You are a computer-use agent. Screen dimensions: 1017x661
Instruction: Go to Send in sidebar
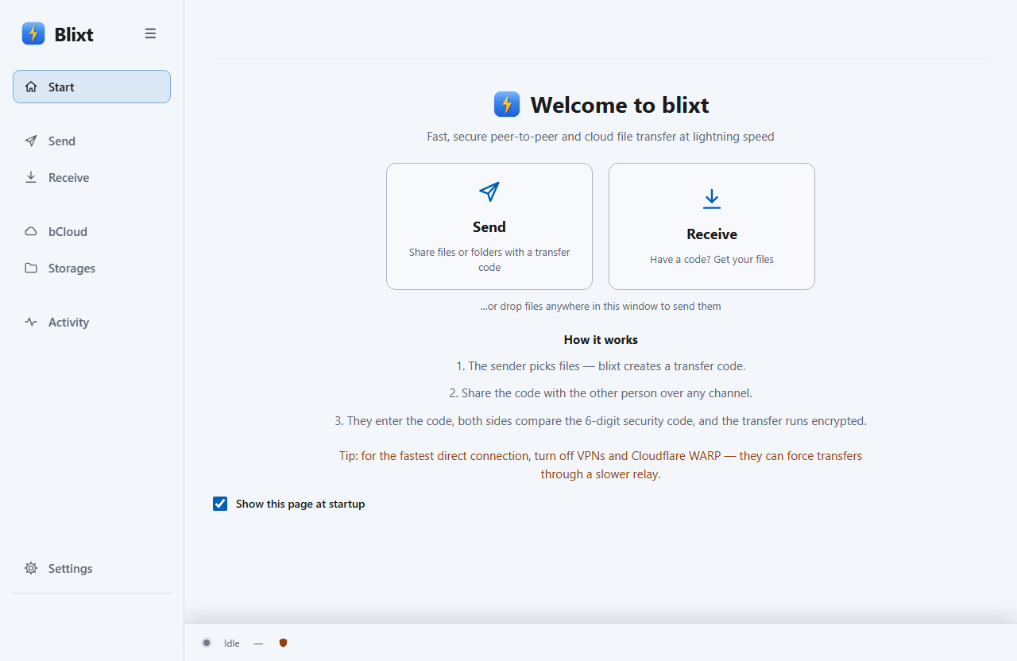(x=91, y=141)
